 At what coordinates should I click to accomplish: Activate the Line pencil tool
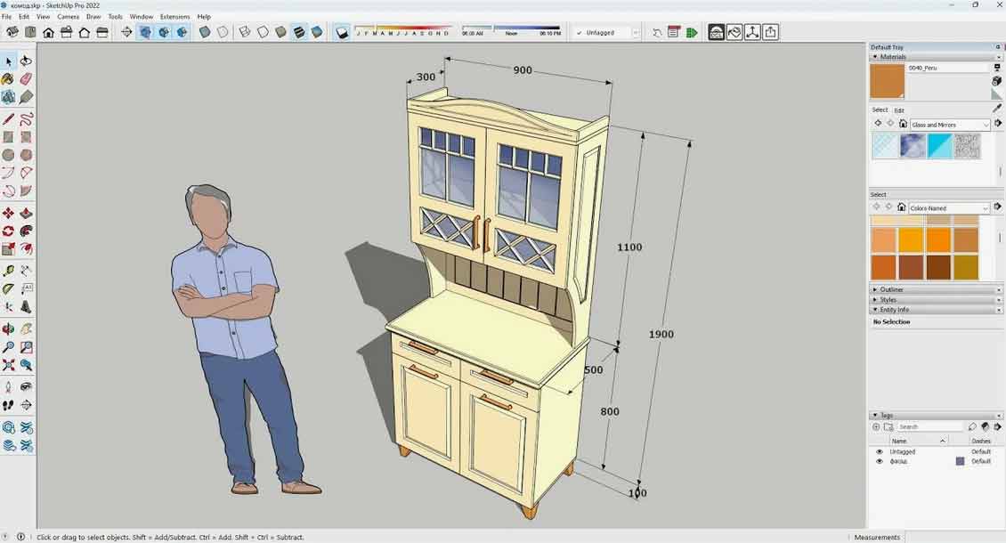coord(8,118)
